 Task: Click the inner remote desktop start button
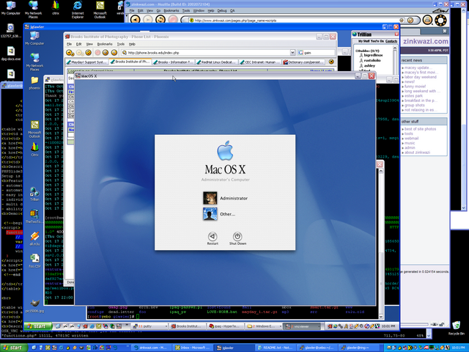point(38,326)
